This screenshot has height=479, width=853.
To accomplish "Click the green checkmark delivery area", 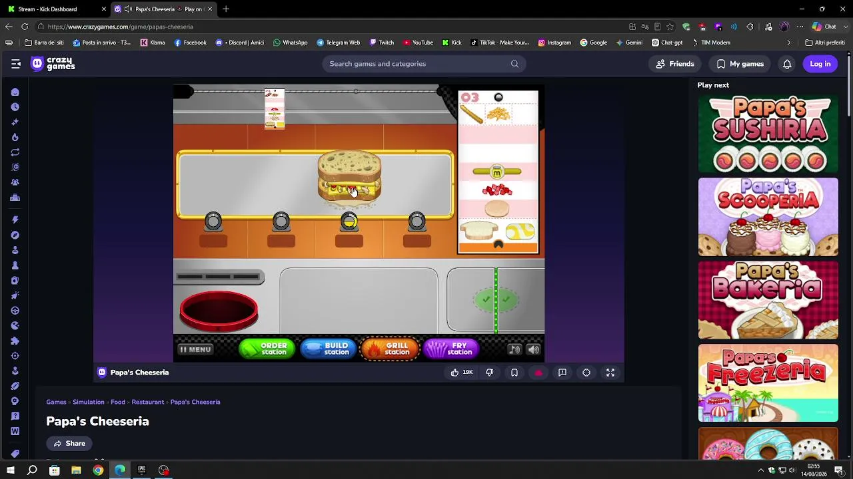I will [x=496, y=300].
